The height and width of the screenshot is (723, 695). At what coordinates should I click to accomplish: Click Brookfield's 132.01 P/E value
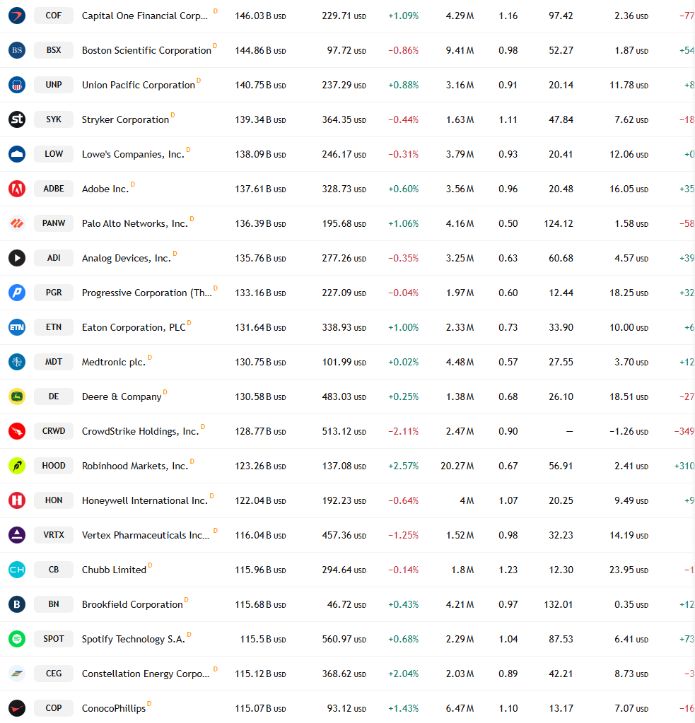559,604
